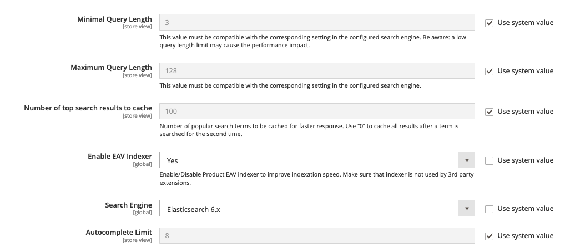Click the Autocomplete Limit field showing 8
This screenshot has width=575, height=252.
point(317,235)
